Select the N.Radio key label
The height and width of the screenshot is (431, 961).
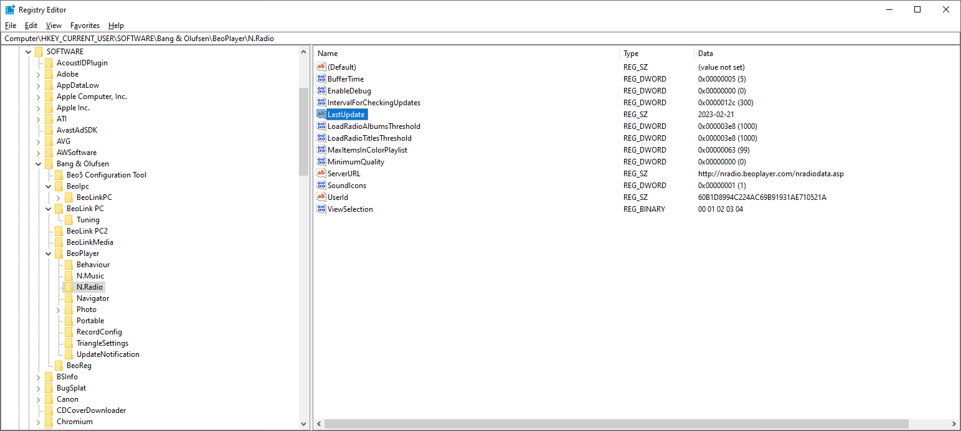click(x=90, y=287)
